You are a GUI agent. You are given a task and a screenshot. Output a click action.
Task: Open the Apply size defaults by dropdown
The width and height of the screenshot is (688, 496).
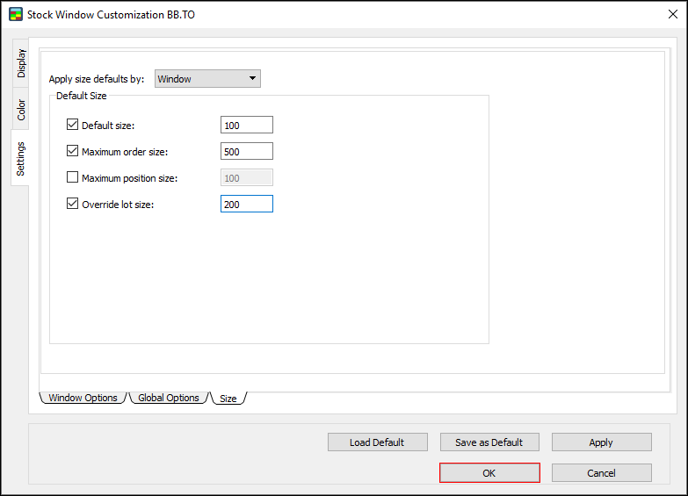[207, 79]
